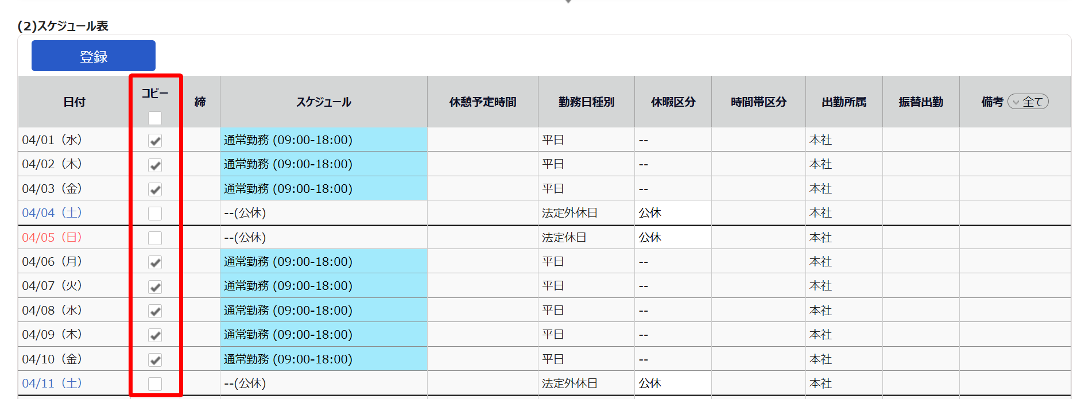Click the 公休 vacation cell for 04/11
The image size is (1089, 399).
pos(673,383)
